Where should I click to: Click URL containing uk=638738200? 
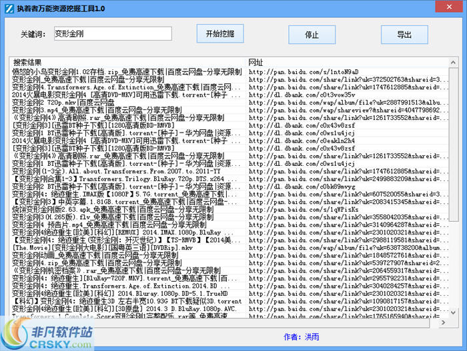tap(348, 248)
